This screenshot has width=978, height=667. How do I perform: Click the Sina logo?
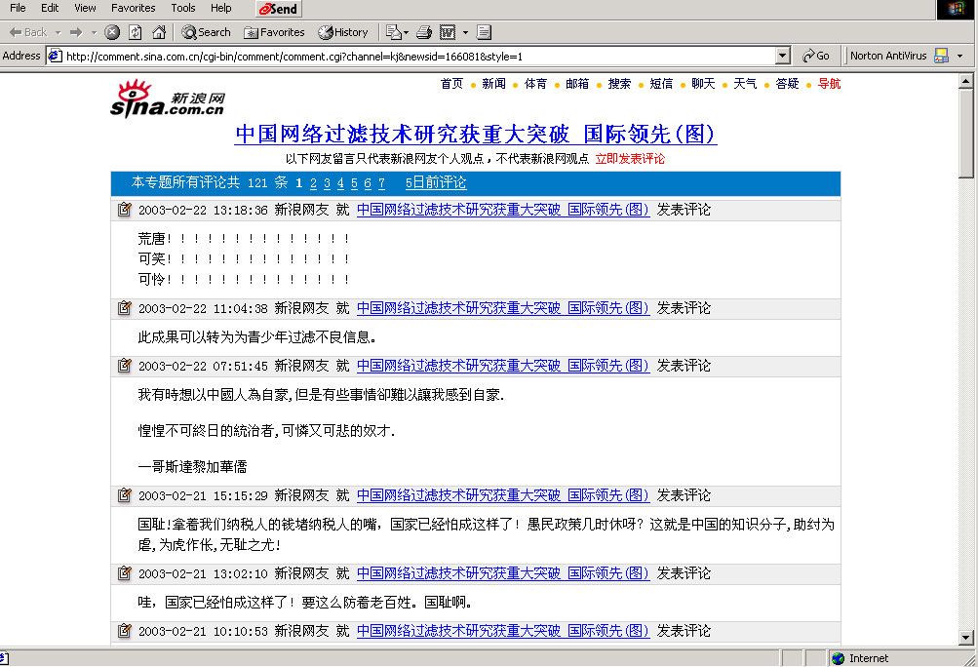(x=168, y=98)
